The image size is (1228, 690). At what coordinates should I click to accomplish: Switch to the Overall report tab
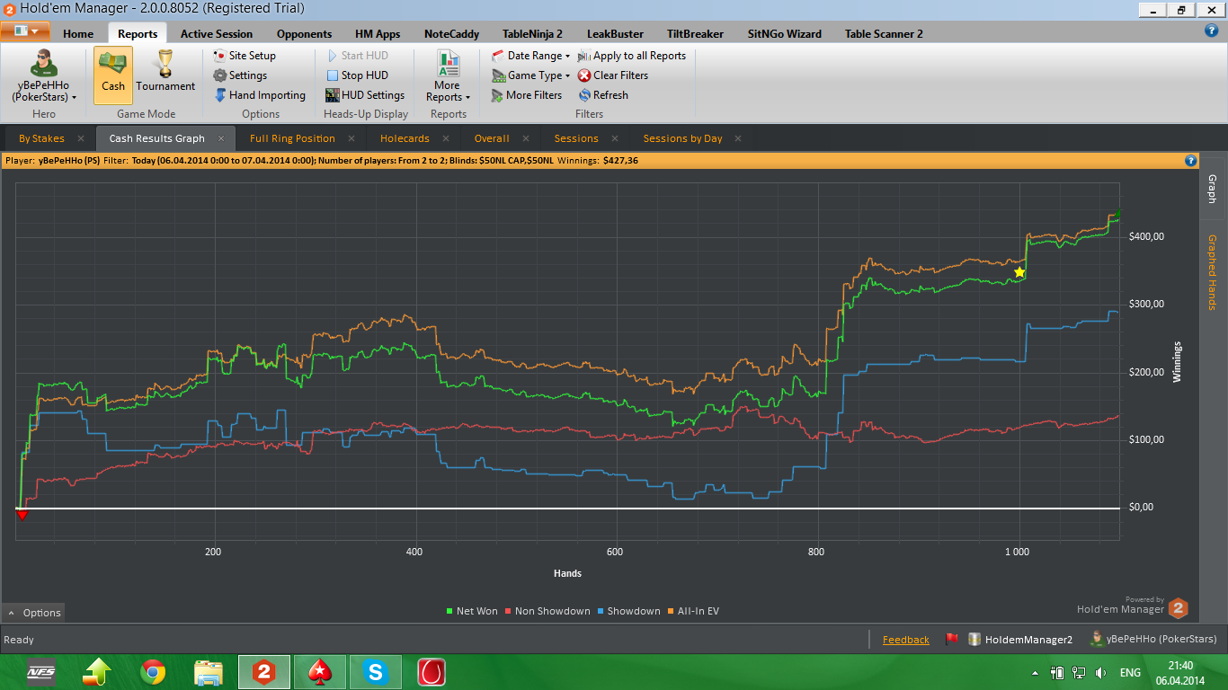tap(492, 138)
